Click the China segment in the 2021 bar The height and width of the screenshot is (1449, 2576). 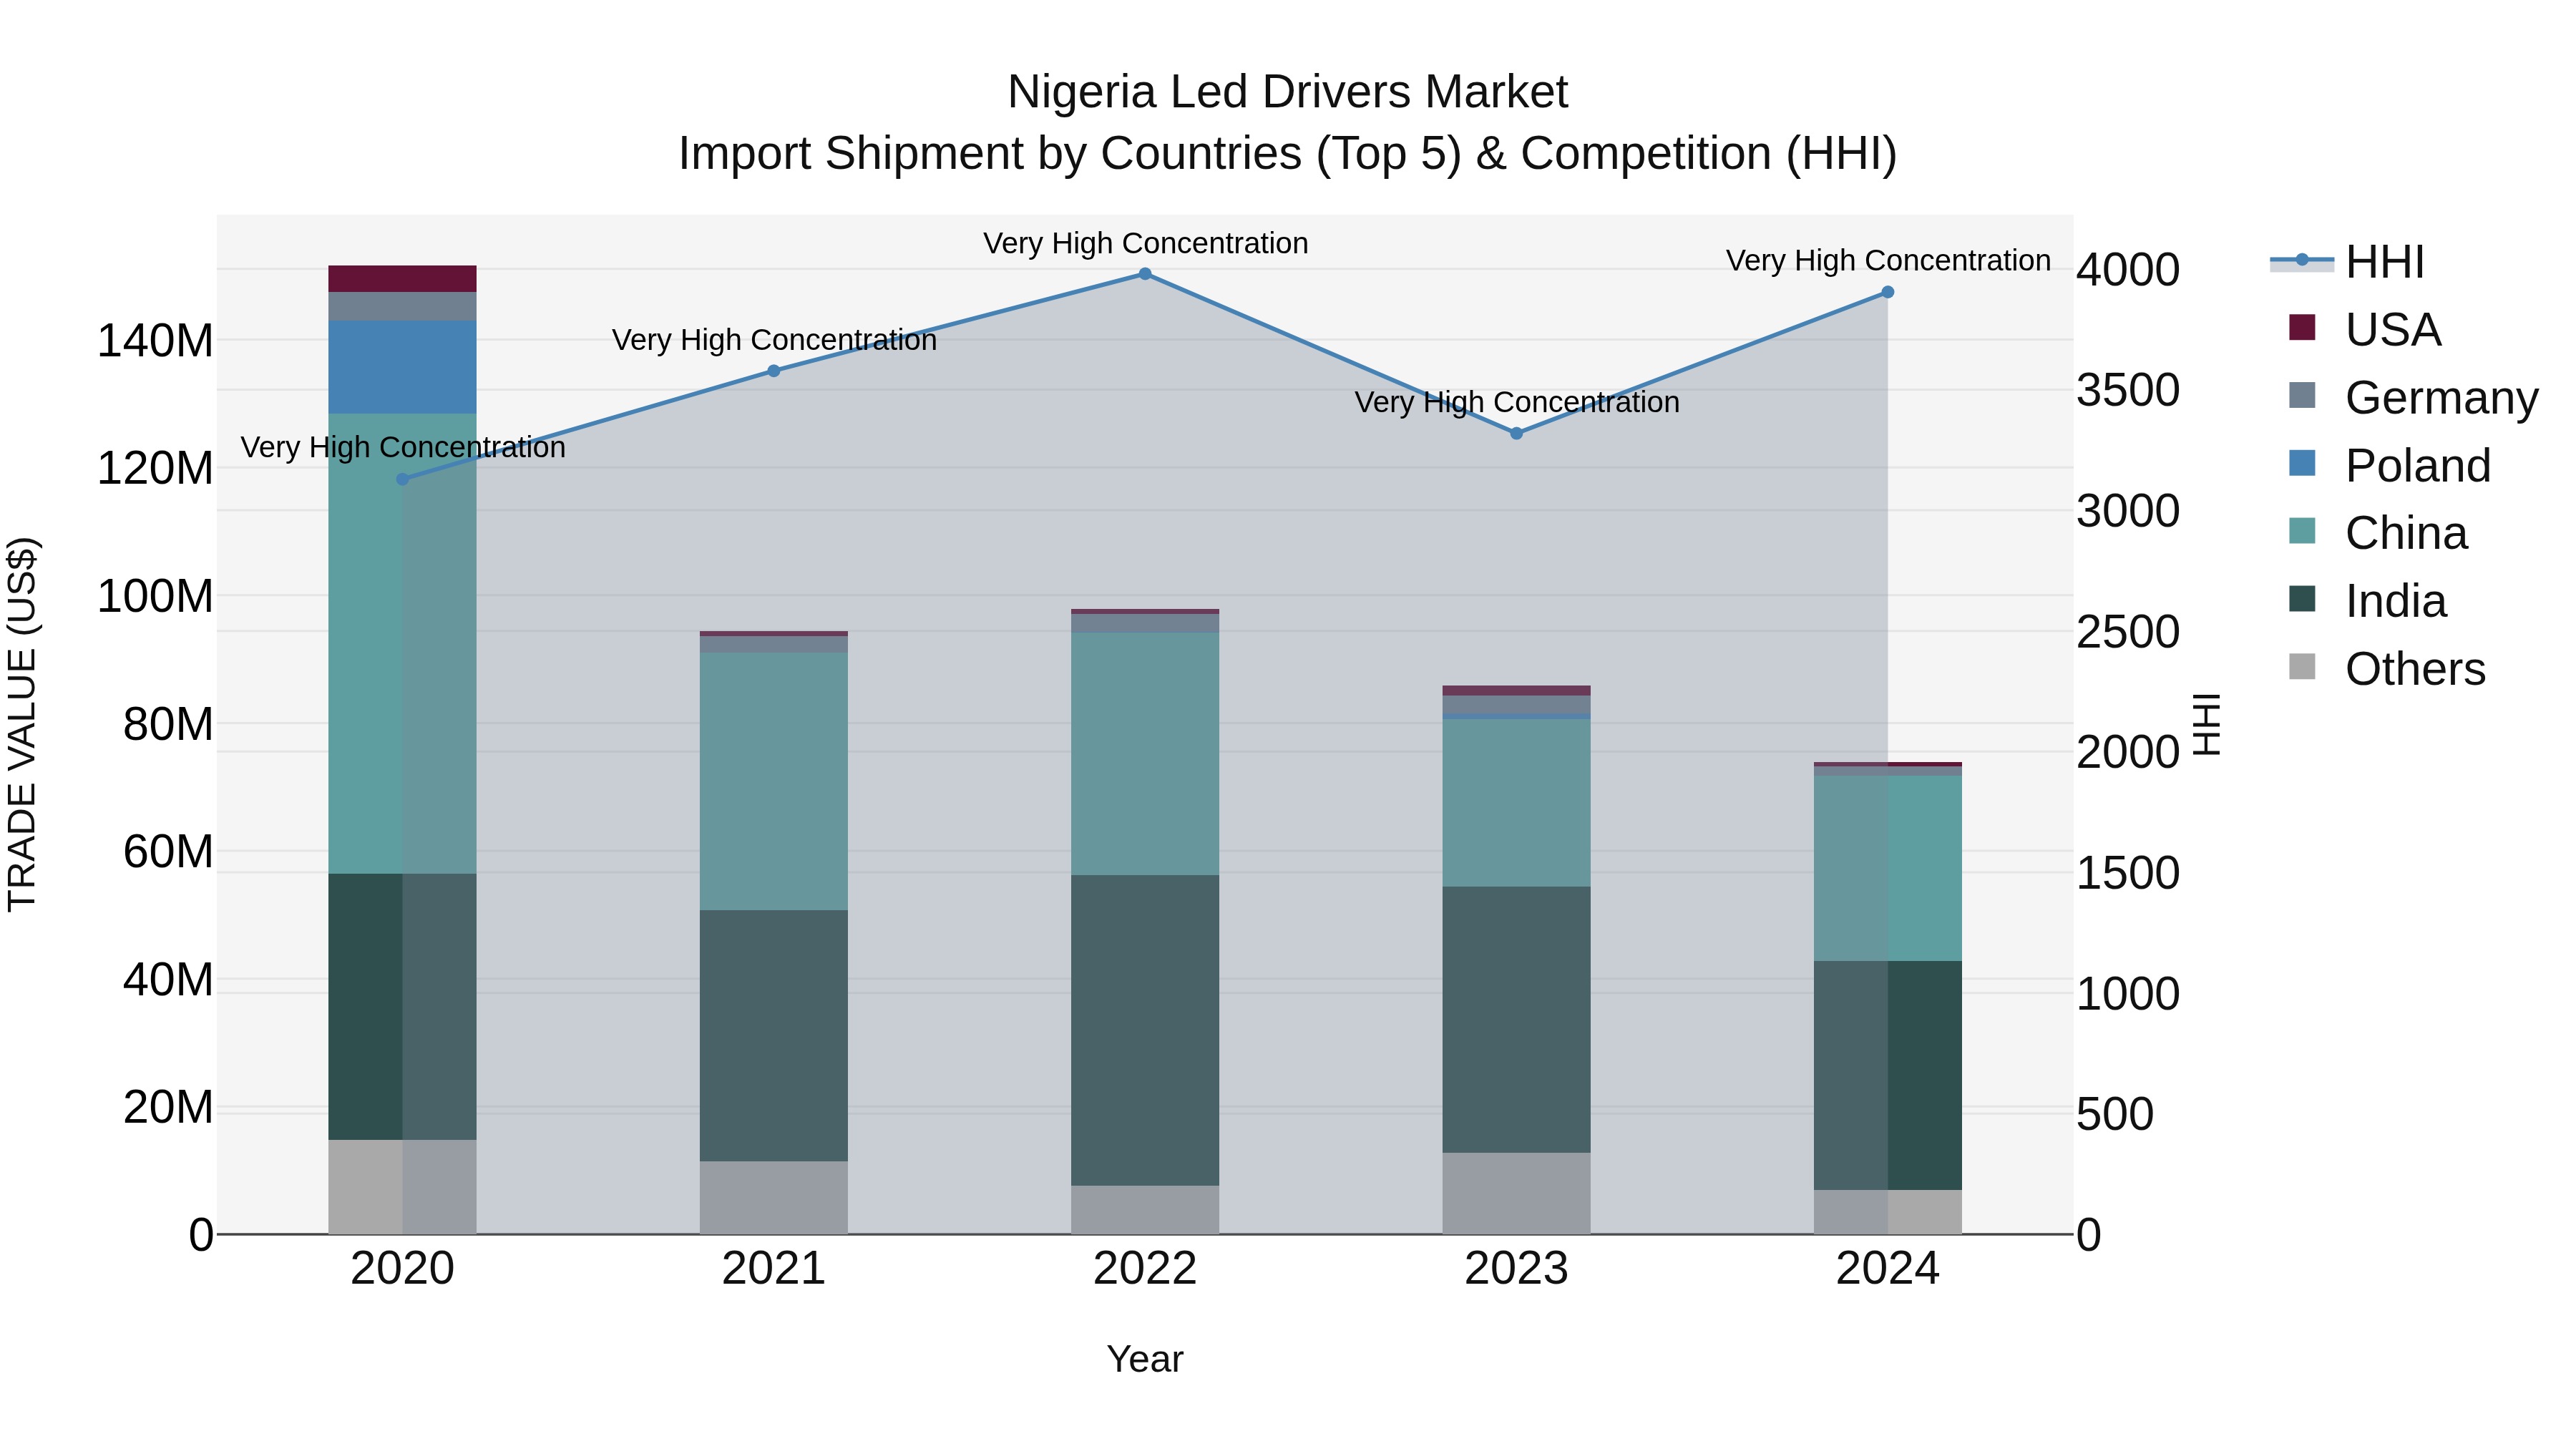(774, 782)
